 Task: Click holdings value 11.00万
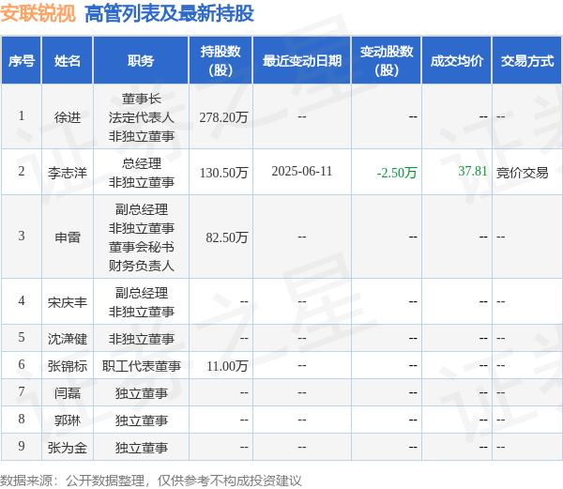(227, 366)
